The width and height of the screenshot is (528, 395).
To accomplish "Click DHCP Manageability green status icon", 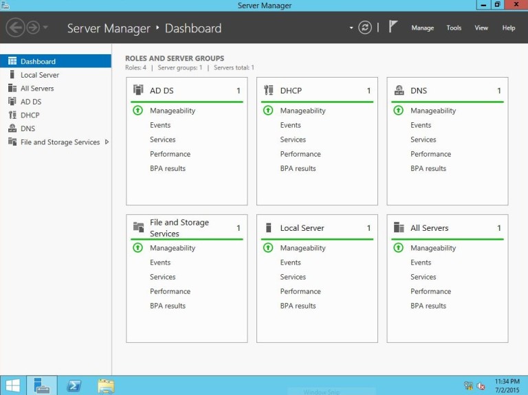I will [x=268, y=111].
